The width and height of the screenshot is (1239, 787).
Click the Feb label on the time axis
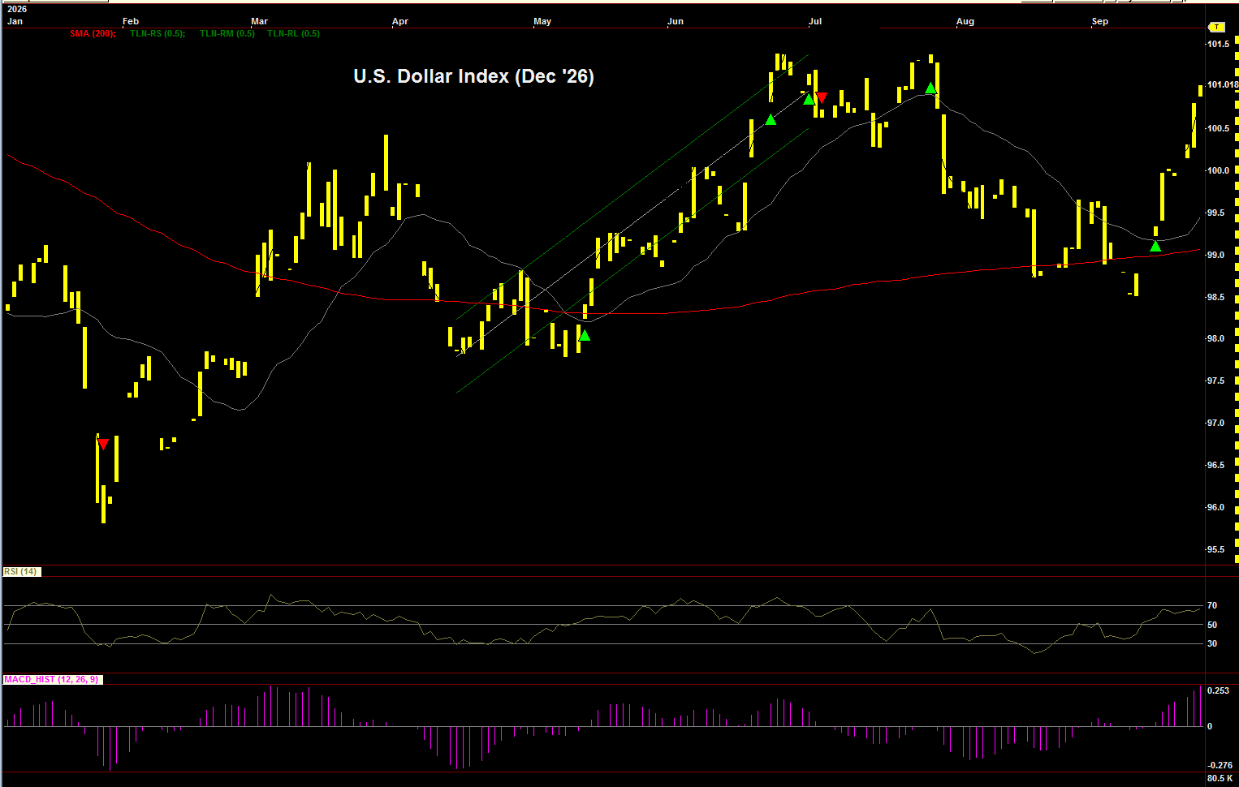click(x=131, y=21)
